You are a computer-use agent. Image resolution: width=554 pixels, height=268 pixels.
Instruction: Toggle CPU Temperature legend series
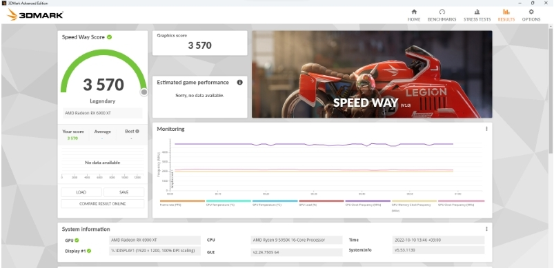(x=228, y=203)
